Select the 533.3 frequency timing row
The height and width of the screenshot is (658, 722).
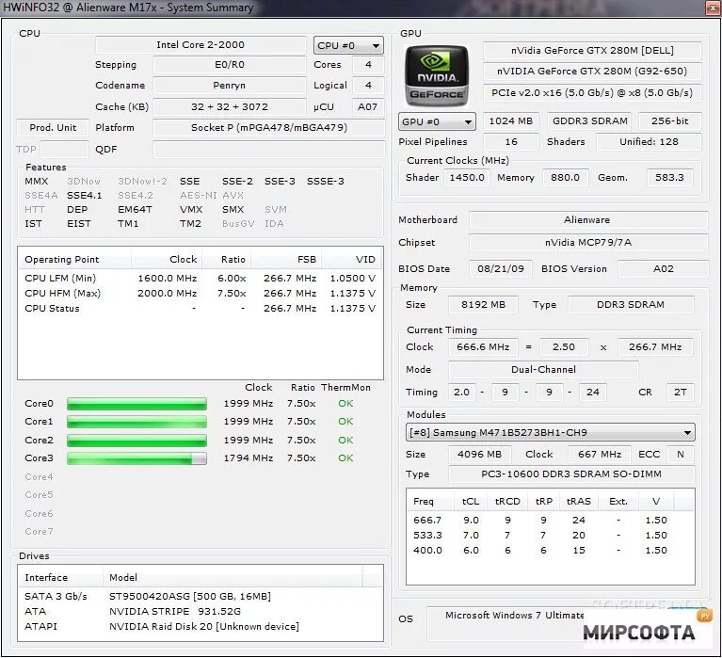(x=551, y=536)
